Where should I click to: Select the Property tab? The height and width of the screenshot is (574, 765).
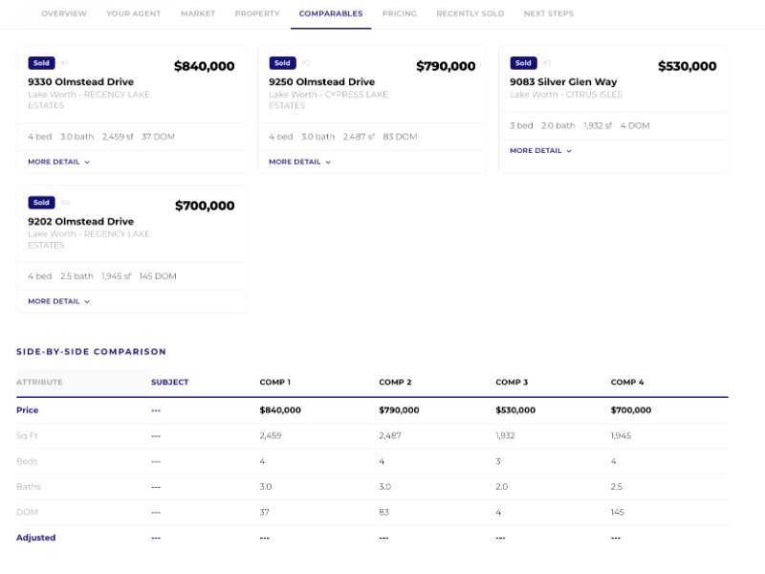[256, 13]
